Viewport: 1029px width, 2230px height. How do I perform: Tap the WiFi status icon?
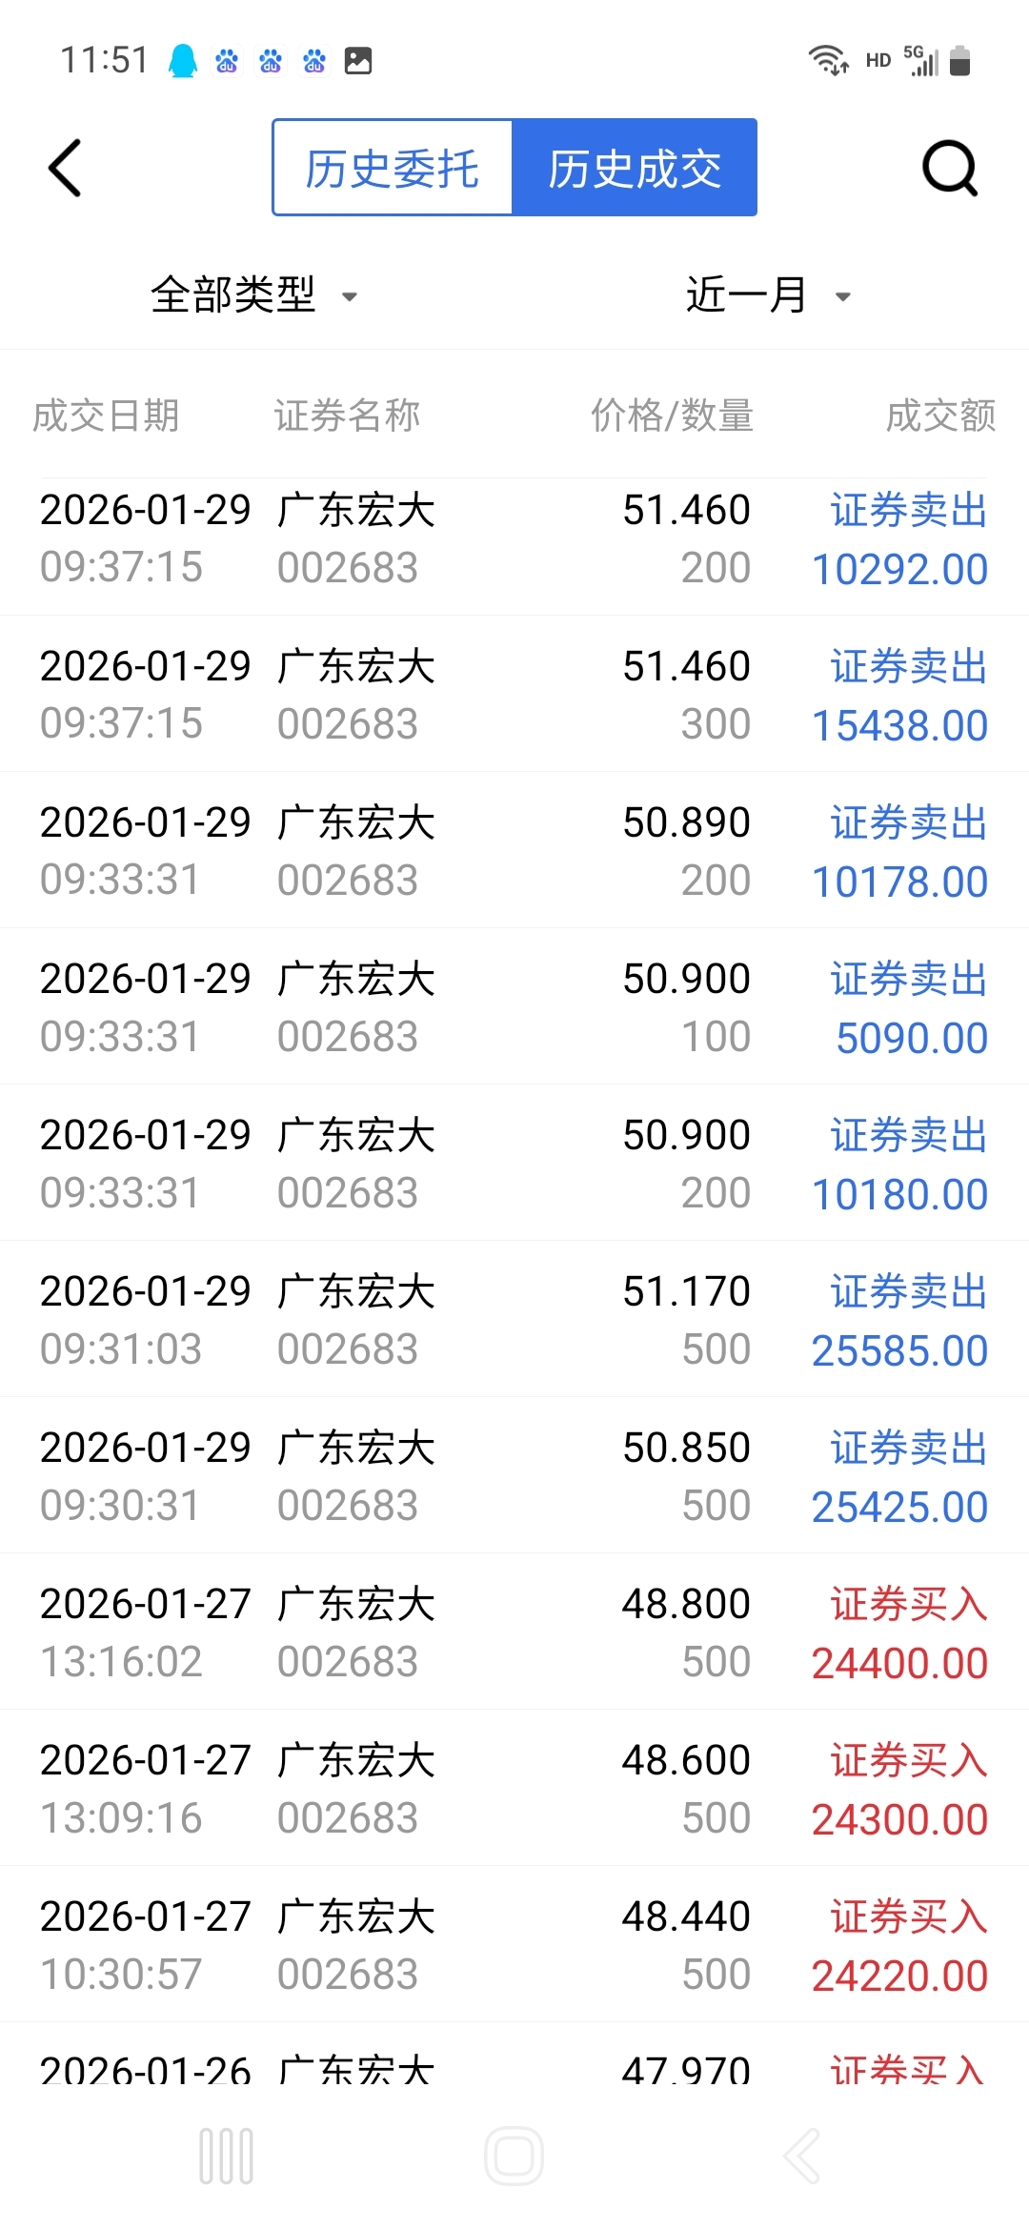pos(827,61)
